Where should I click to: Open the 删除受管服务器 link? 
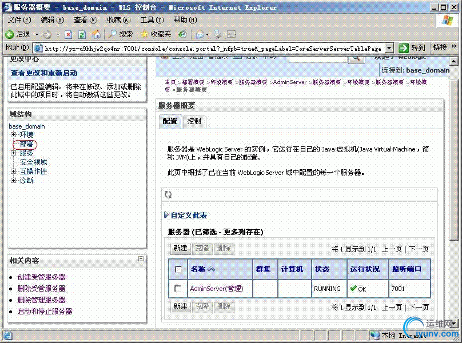coord(41,289)
